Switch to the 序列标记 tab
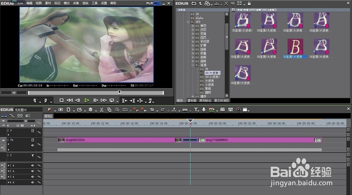Viewport: 352px width, 195px height. point(205,100)
